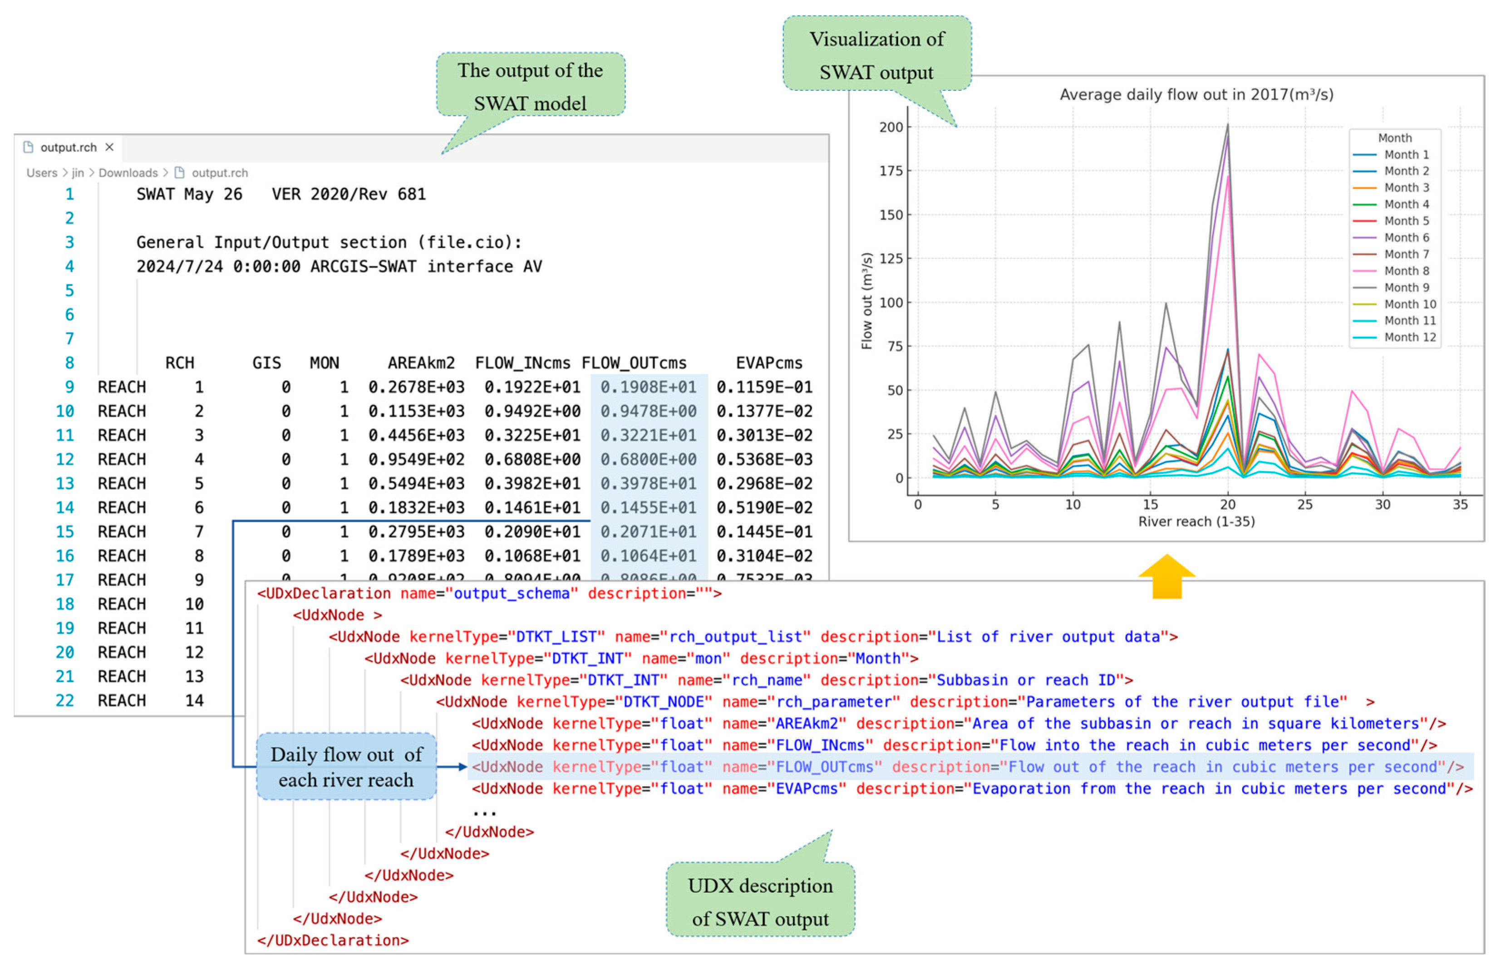The width and height of the screenshot is (1496, 968).
Task: Click the 'UDX description of SWAT output' callout
Action: pos(760,902)
